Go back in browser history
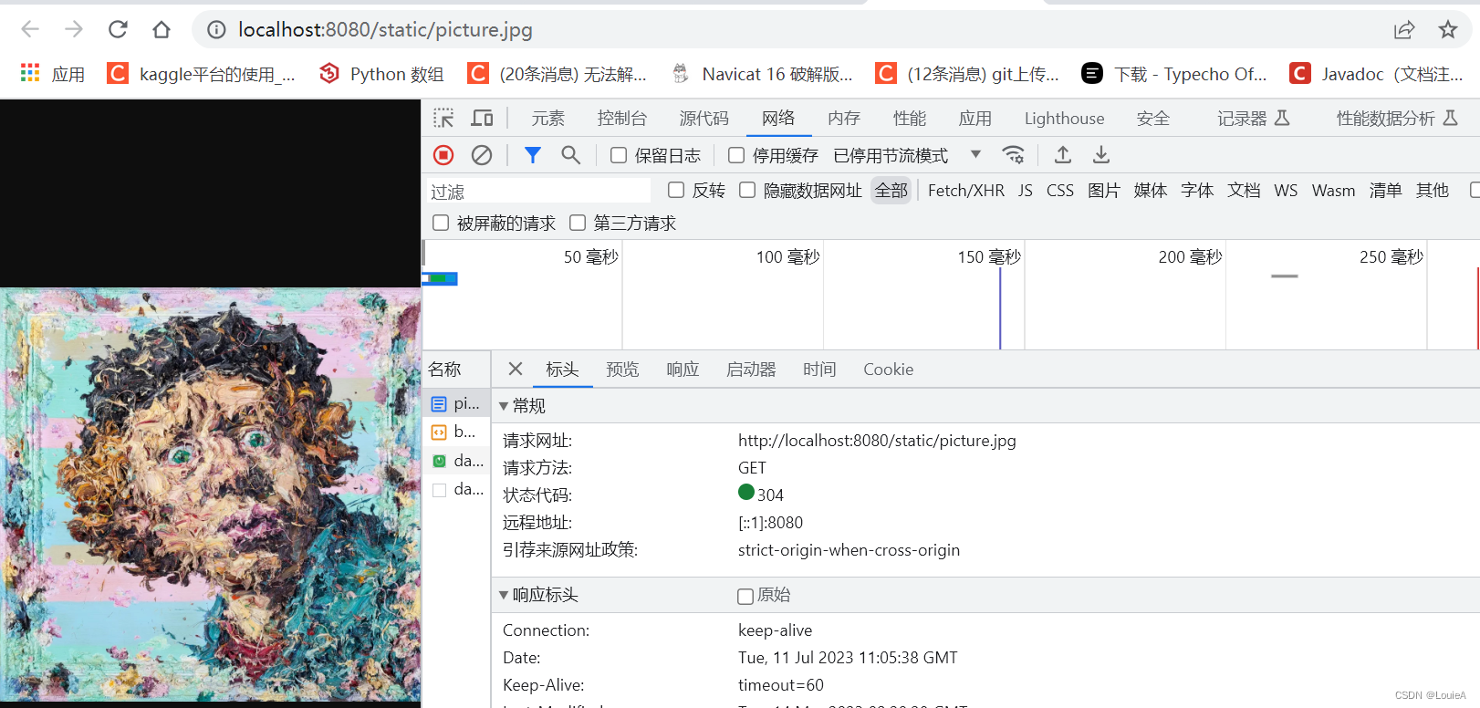 point(30,29)
